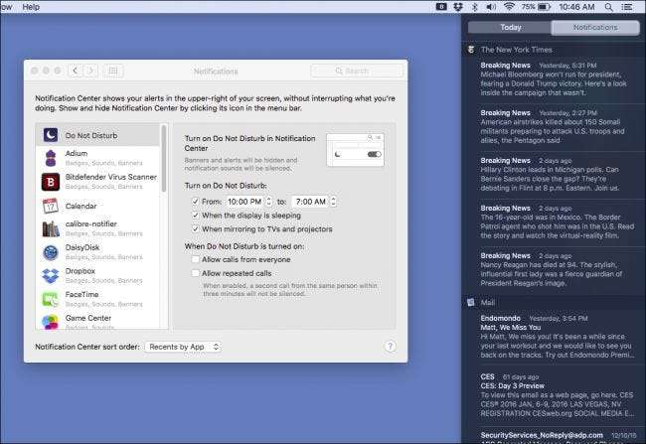Open the Help menu
Screen dimensions: 646x444
tap(31, 7)
